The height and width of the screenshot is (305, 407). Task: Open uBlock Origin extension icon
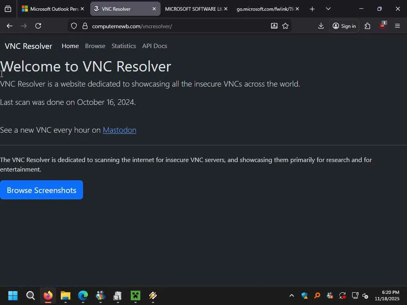(383, 26)
